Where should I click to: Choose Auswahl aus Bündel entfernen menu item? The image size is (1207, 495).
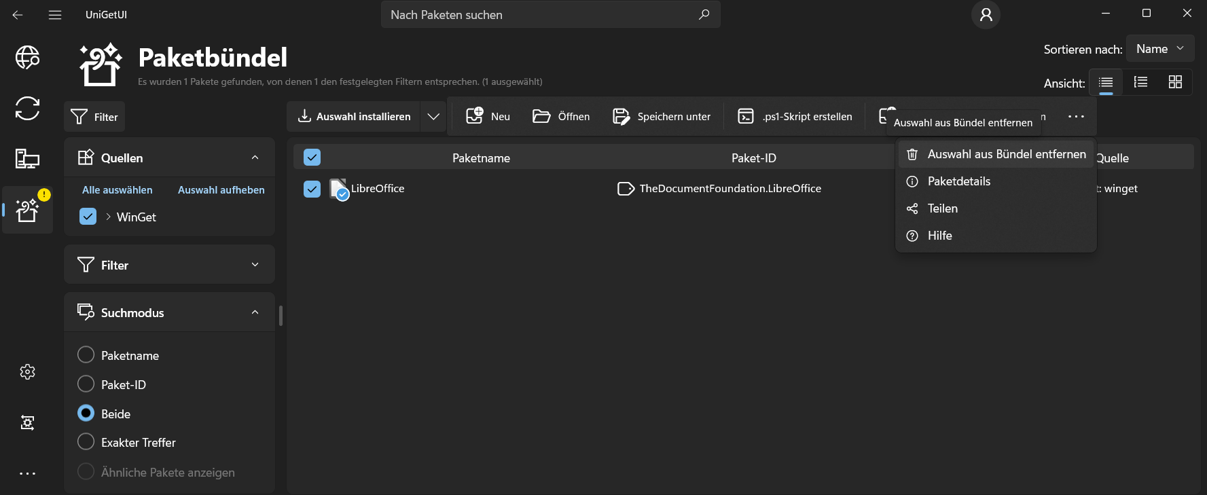[996, 154]
